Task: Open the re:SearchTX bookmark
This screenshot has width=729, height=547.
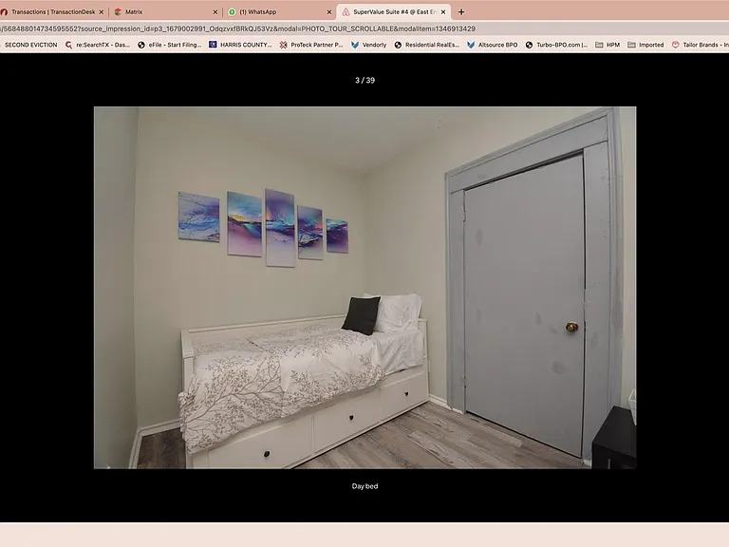Action: click(x=98, y=46)
